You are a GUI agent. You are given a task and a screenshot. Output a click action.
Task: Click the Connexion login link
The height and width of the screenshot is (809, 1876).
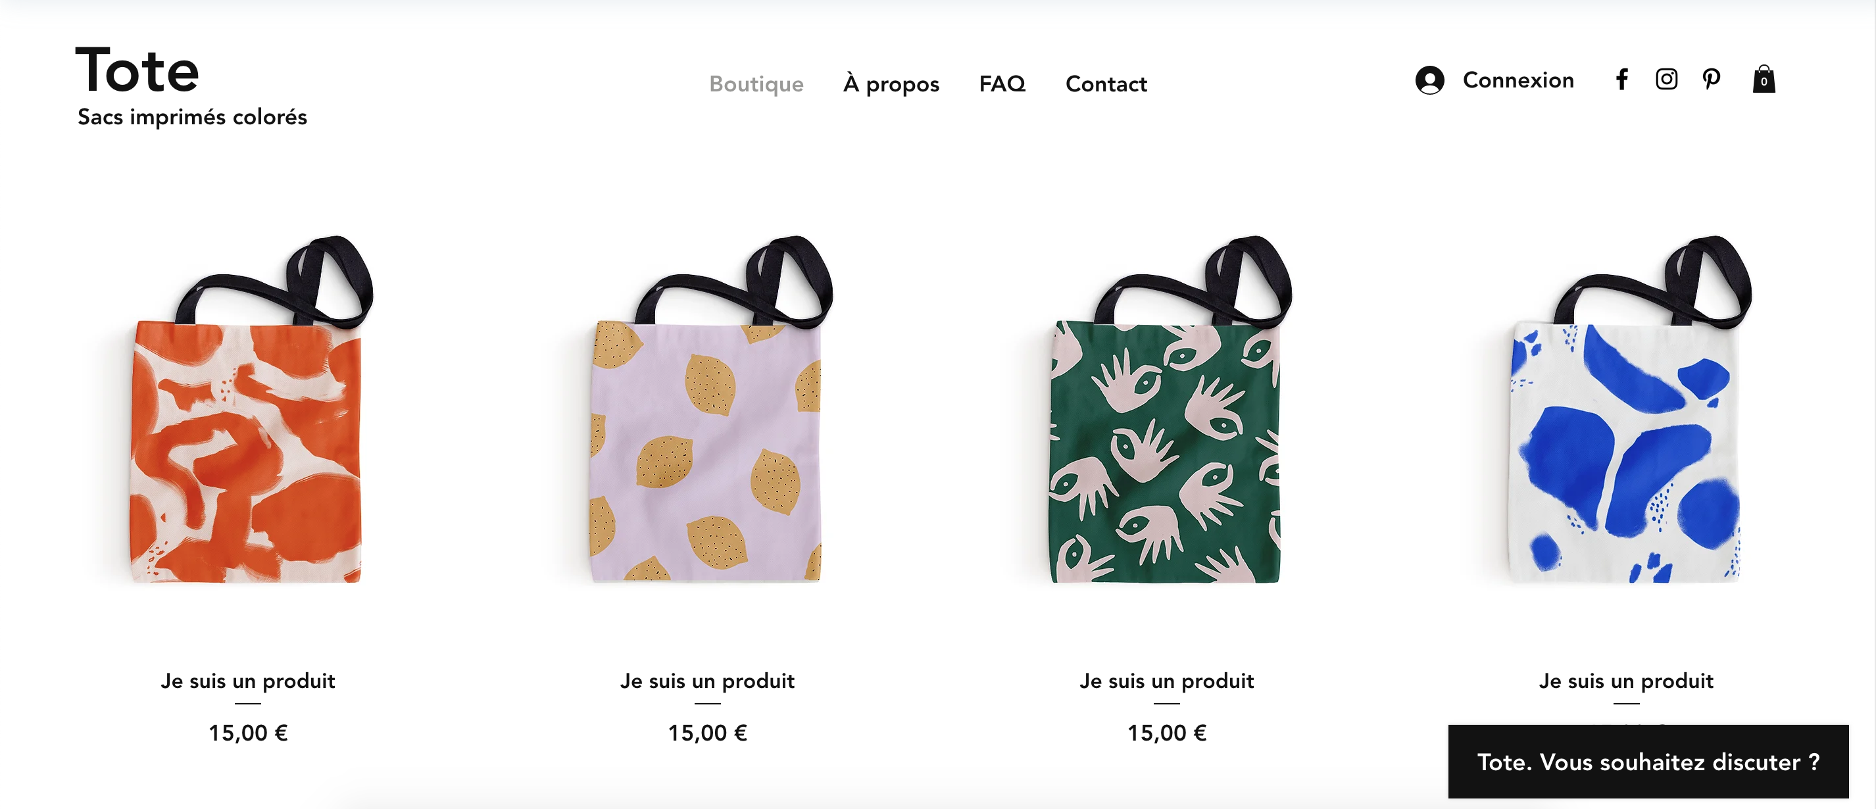(1518, 80)
